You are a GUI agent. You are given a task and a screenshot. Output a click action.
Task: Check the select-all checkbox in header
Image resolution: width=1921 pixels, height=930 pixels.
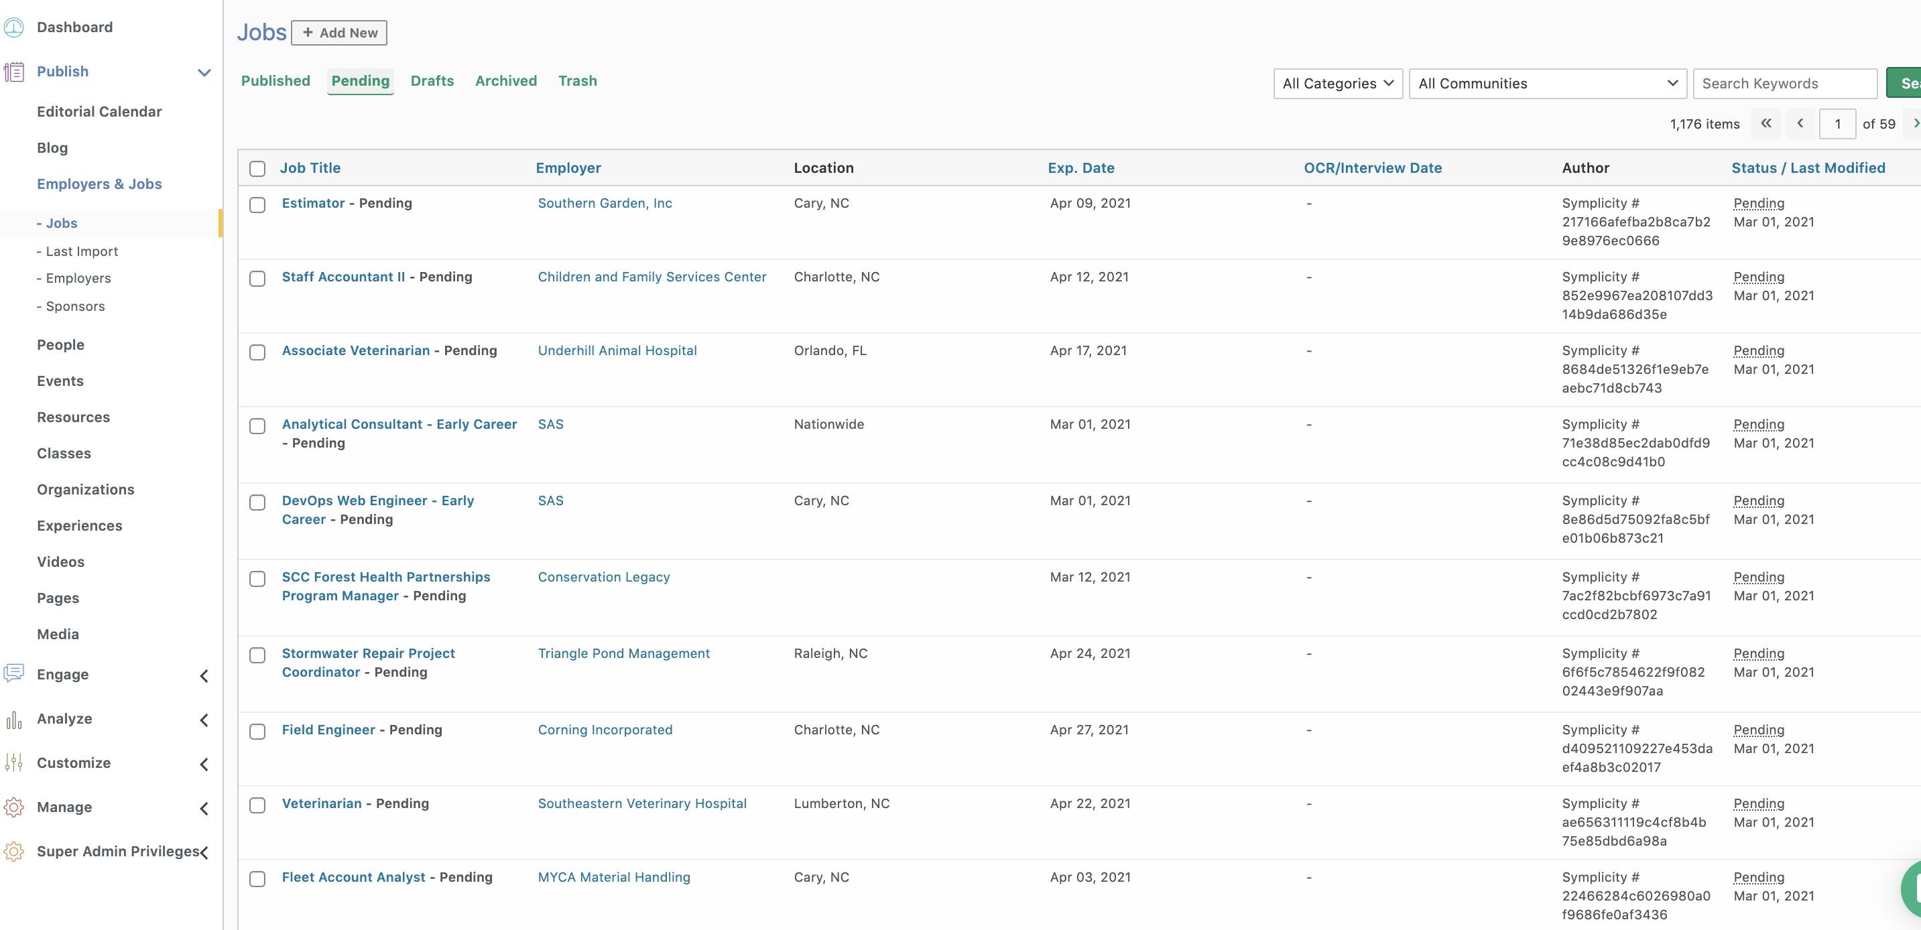[257, 168]
